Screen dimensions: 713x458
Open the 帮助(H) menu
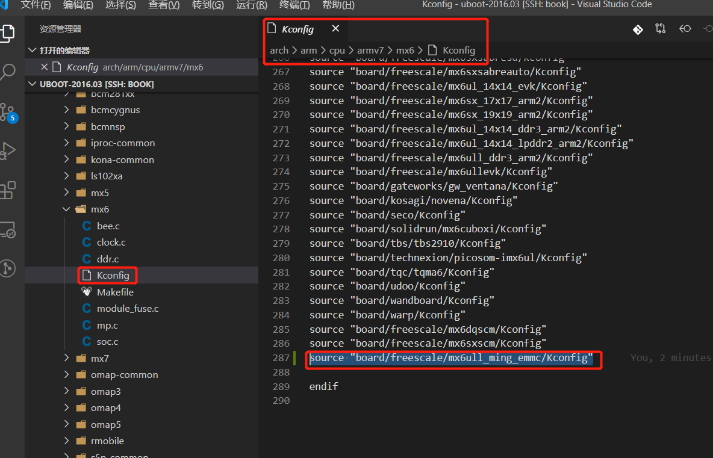coord(338,5)
